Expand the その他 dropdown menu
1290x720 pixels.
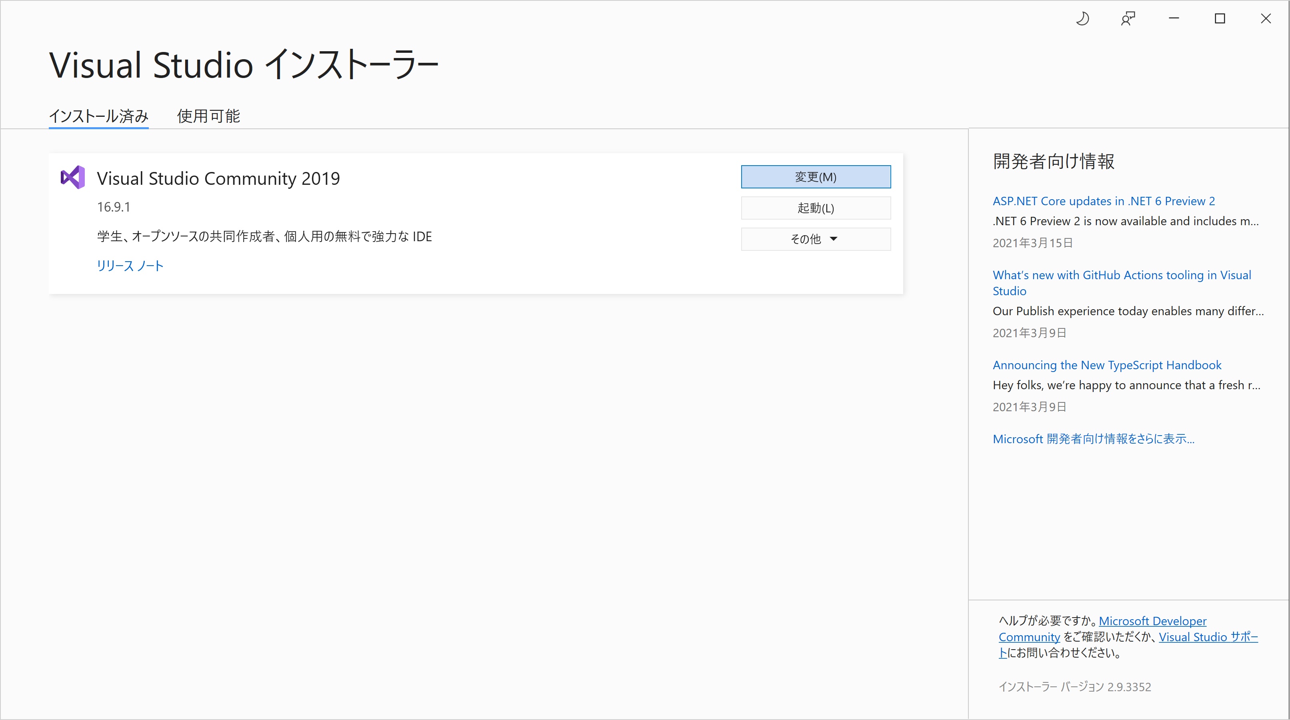(x=815, y=239)
